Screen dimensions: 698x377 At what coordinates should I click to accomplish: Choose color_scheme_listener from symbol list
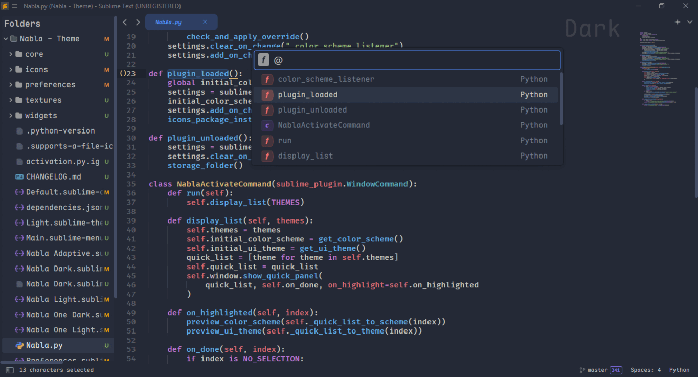(406, 79)
